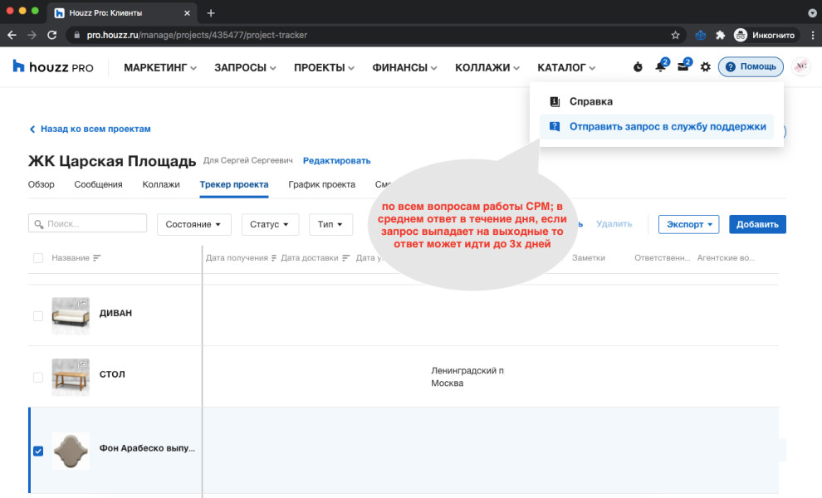822x498 pixels.
Task: Expand the Экспорт dropdown
Action: [x=688, y=224]
